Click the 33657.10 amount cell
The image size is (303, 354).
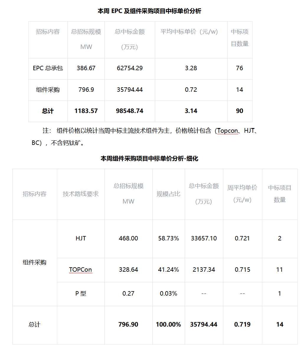204,238
